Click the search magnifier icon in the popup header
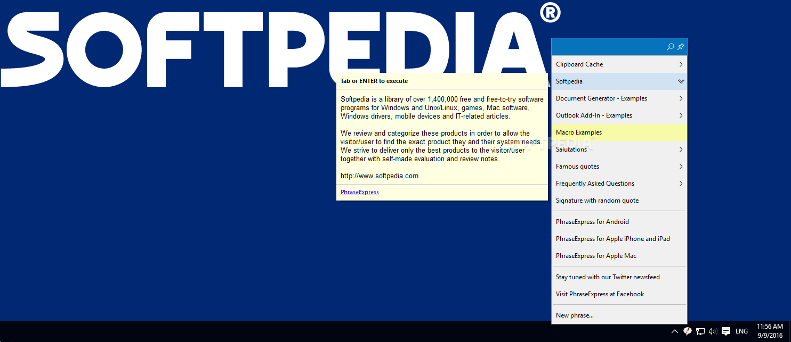The width and height of the screenshot is (791, 342). pos(671,47)
